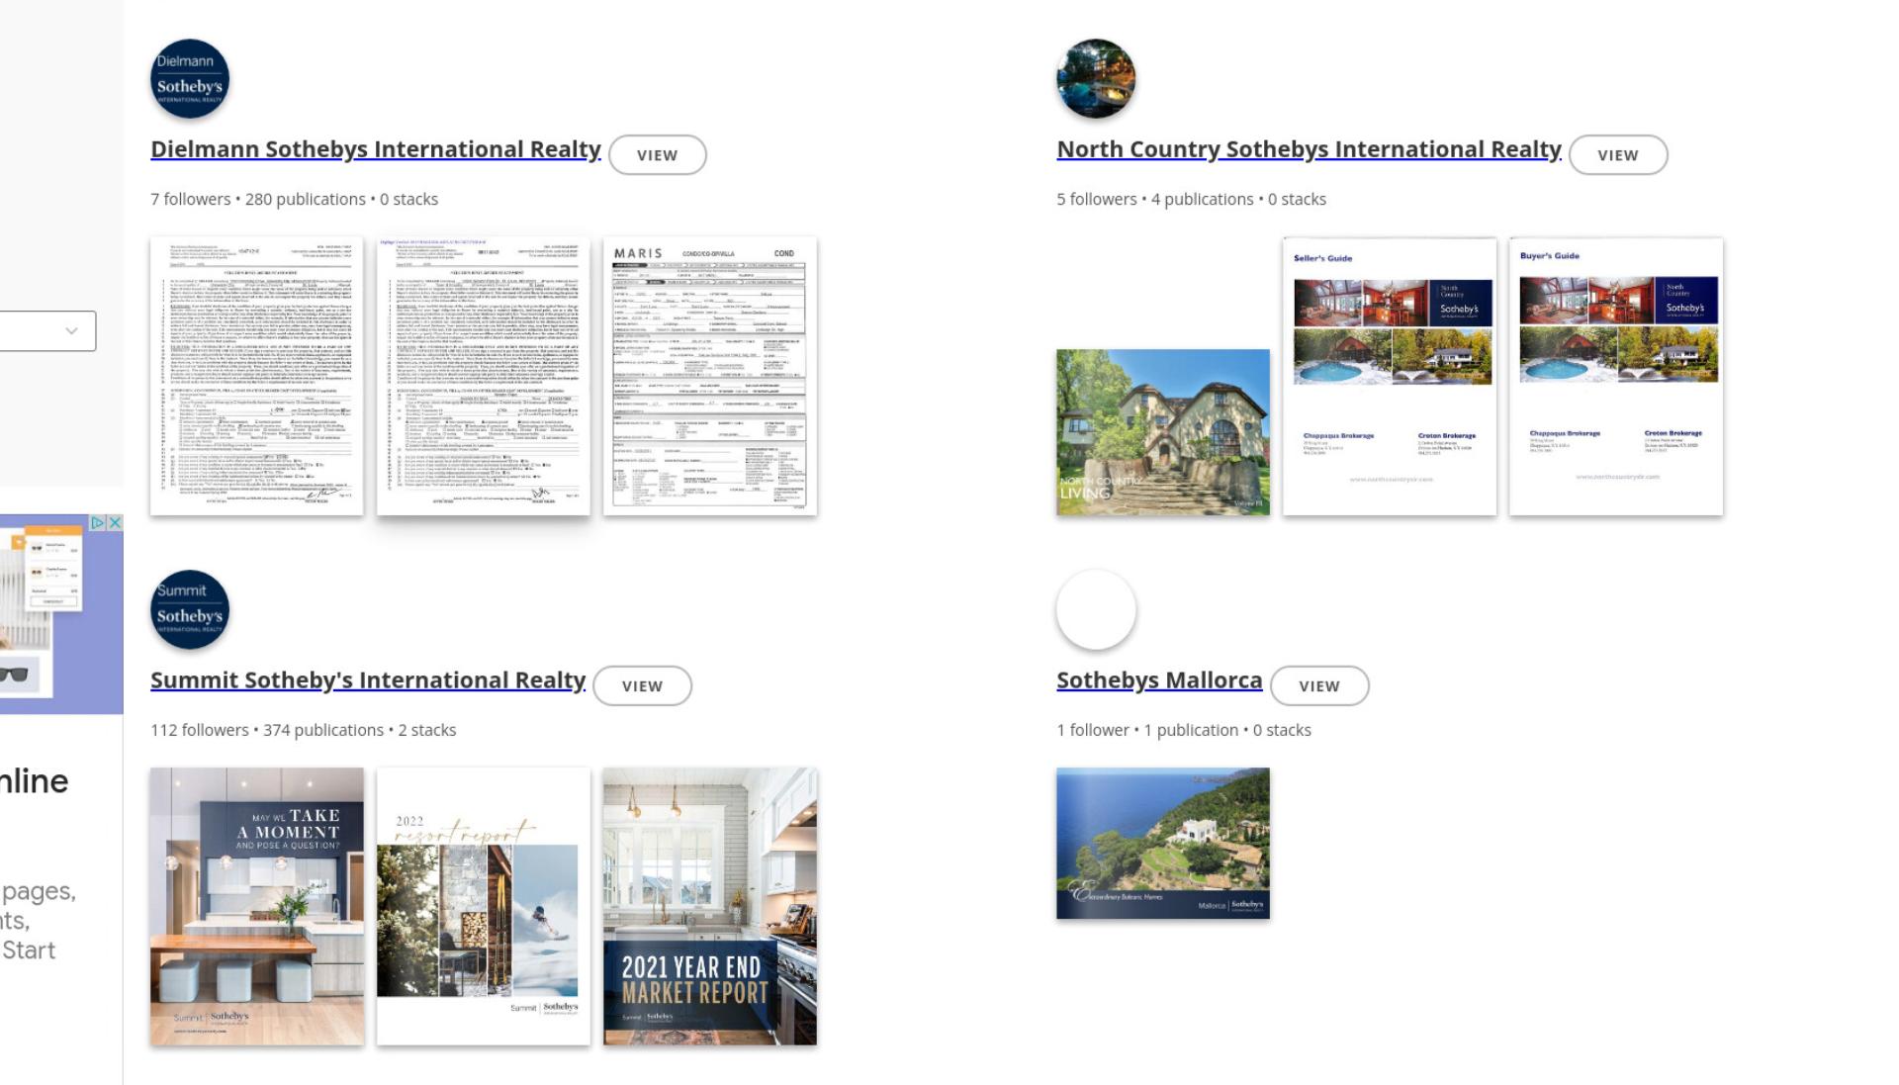Open the Sothebys Mallorca publisher link
Image resolution: width=1899 pixels, height=1085 pixels.
pos(1159,680)
